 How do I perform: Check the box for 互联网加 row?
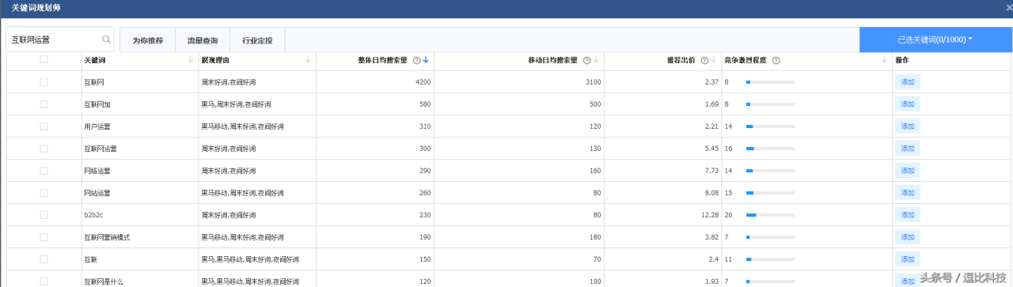tap(44, 104)
